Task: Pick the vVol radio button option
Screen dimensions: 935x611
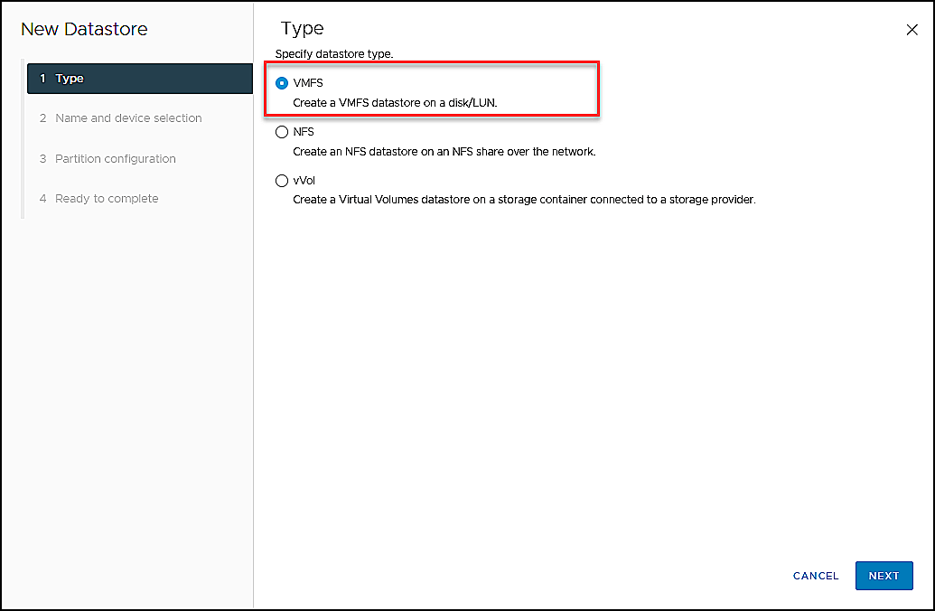Action: coord(282,181)
